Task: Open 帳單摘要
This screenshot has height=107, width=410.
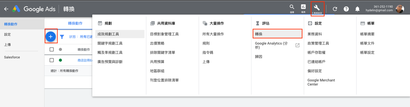Action: (367, 34)
